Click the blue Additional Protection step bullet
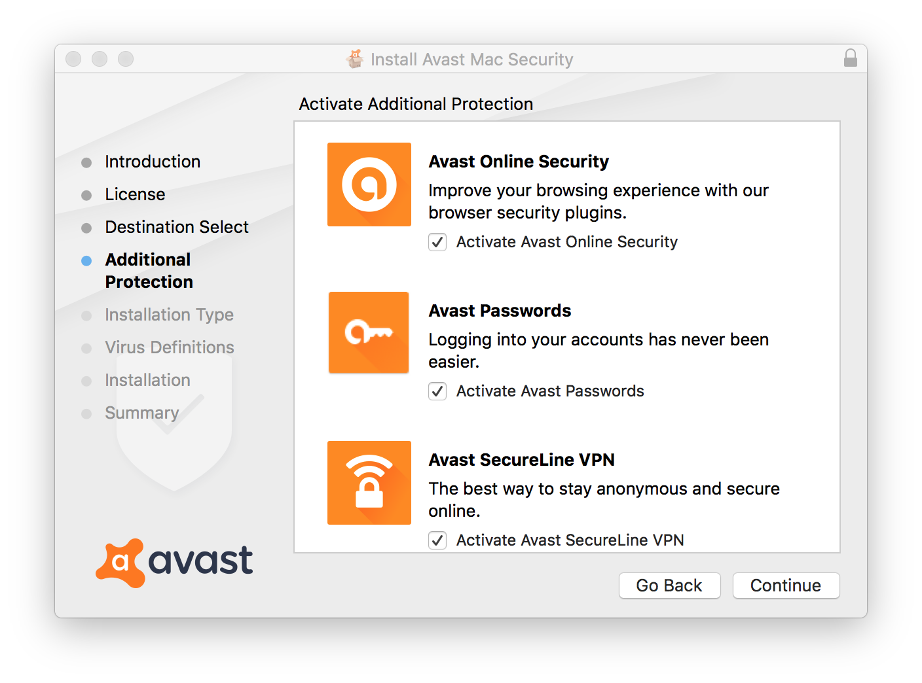This screenshot has height=683, width=922. click(x=86, y=261)
